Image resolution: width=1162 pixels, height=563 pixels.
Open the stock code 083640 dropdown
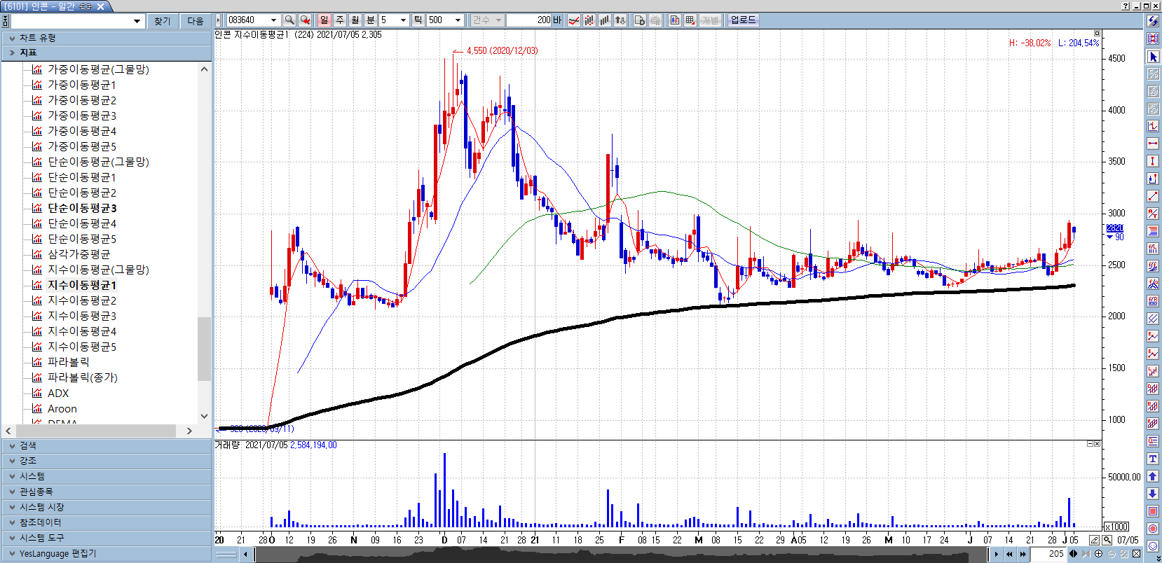tap(273, 20)
